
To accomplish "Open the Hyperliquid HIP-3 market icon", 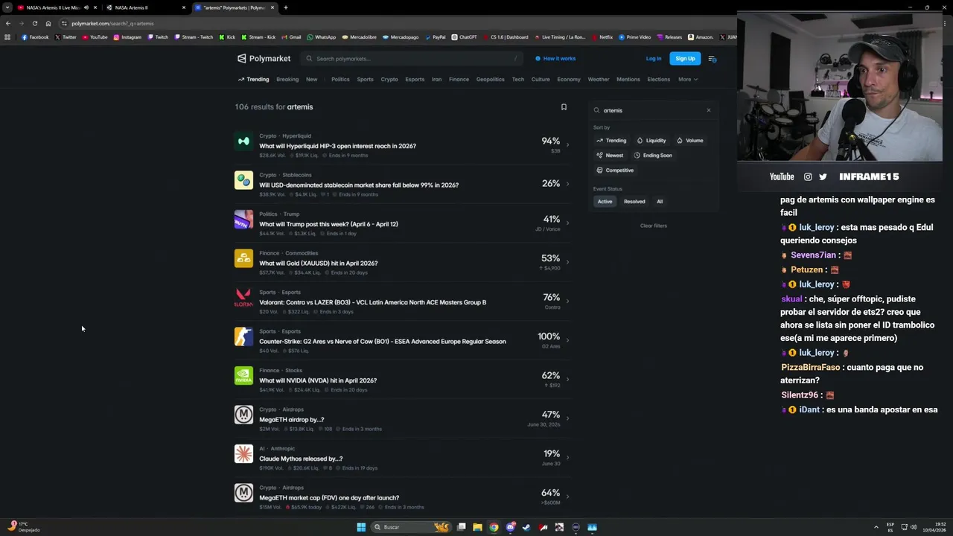I will [x=243, y=141].
